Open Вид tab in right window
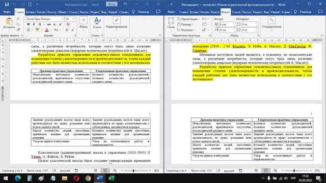This screenshot has width=326, height=183. pyautogui.click(x=266, y=12)
